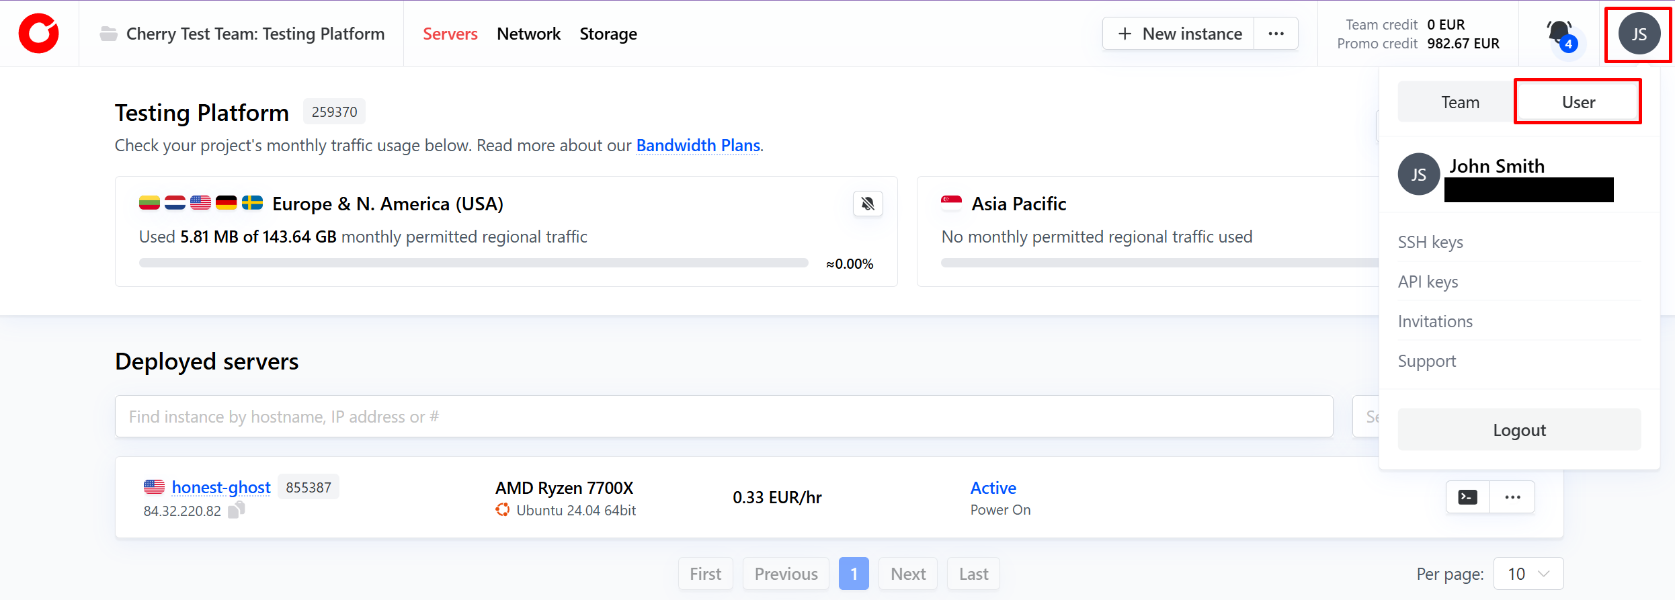Switch to the Team tab
The height and width of the screenshot is (600, 1675).
point(1459,102)
